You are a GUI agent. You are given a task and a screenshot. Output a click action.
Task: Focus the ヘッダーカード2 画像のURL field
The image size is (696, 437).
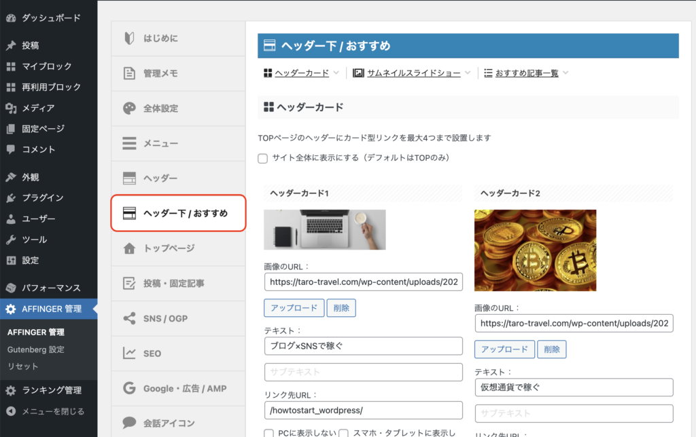(574, 324)
